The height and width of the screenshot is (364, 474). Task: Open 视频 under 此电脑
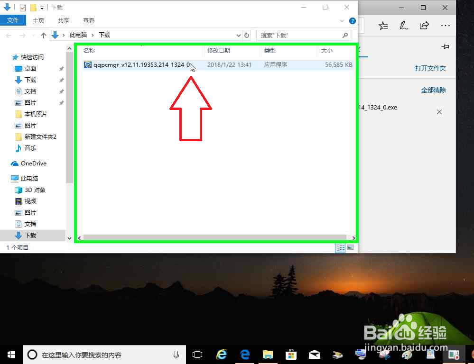pyautogui.click(x=30, y=201)
